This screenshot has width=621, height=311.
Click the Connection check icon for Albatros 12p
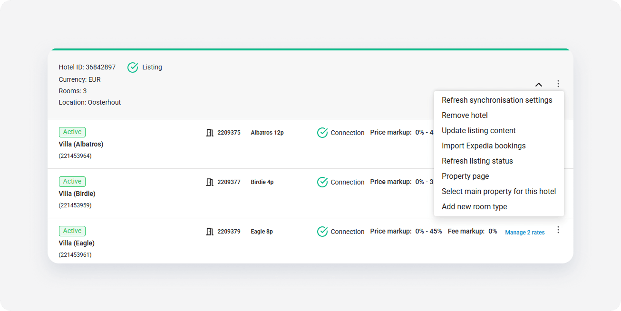(x=322, y=133)
